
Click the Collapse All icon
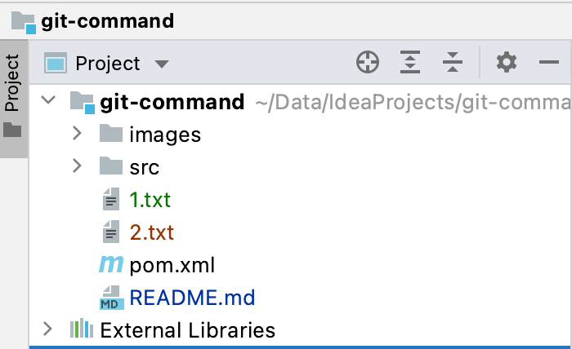click(453, 62)
